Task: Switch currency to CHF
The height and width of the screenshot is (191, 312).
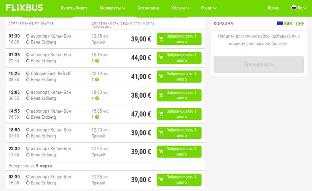Action: coord(300,24)
